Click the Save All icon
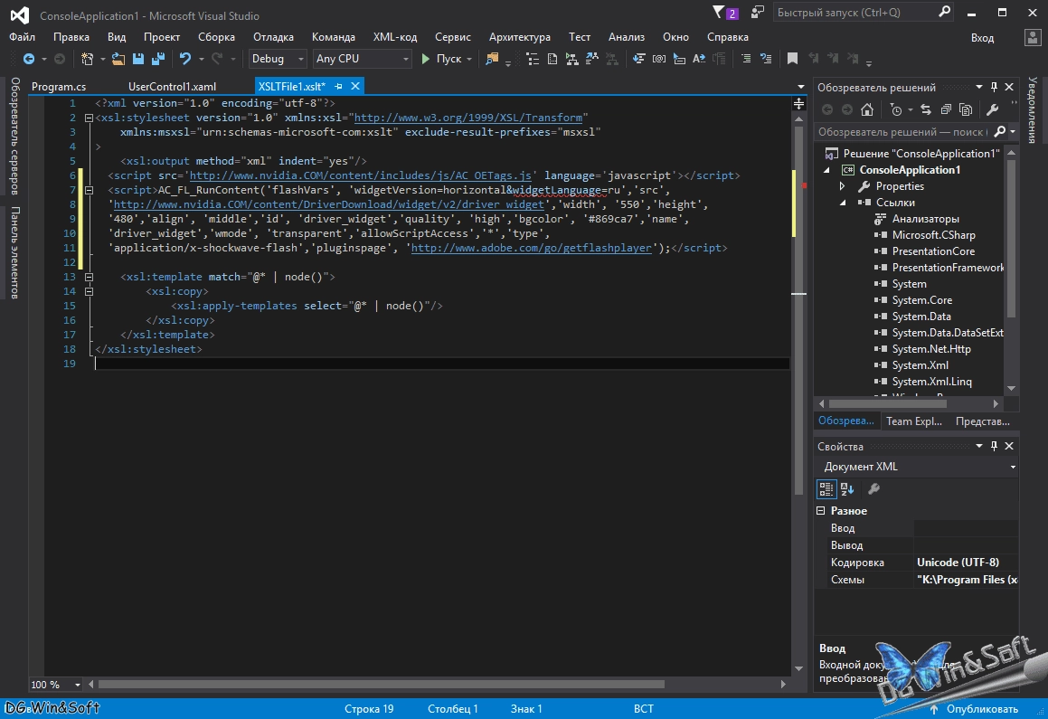 157,59
